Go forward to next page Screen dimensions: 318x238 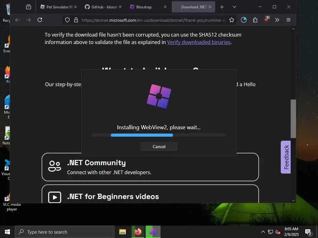pyautogui.click(x=29, y=20)
